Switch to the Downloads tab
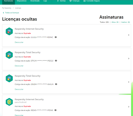This screenshot has height=116, width=133. pyautogui.click(x=35, y=1)
